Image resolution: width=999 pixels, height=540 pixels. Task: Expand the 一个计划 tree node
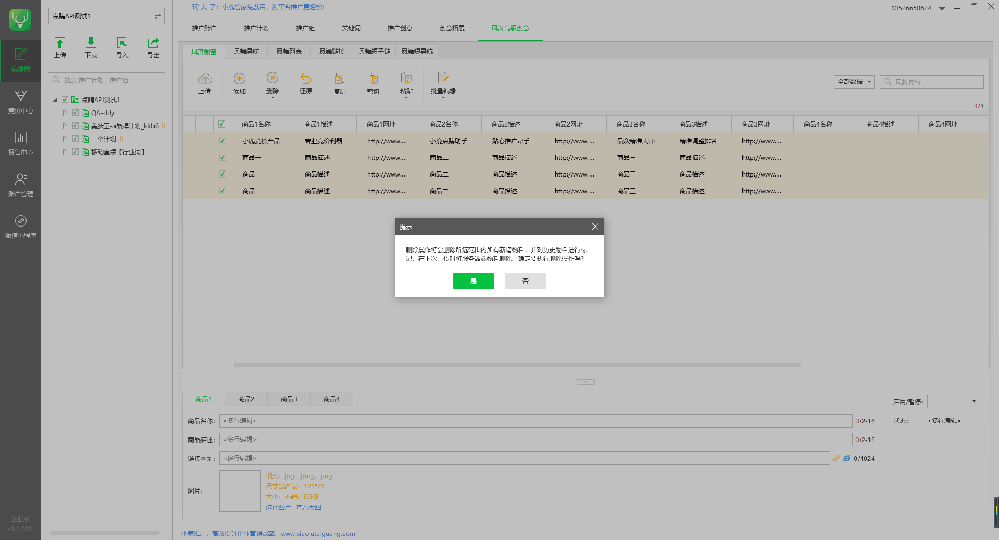point(65,139)
